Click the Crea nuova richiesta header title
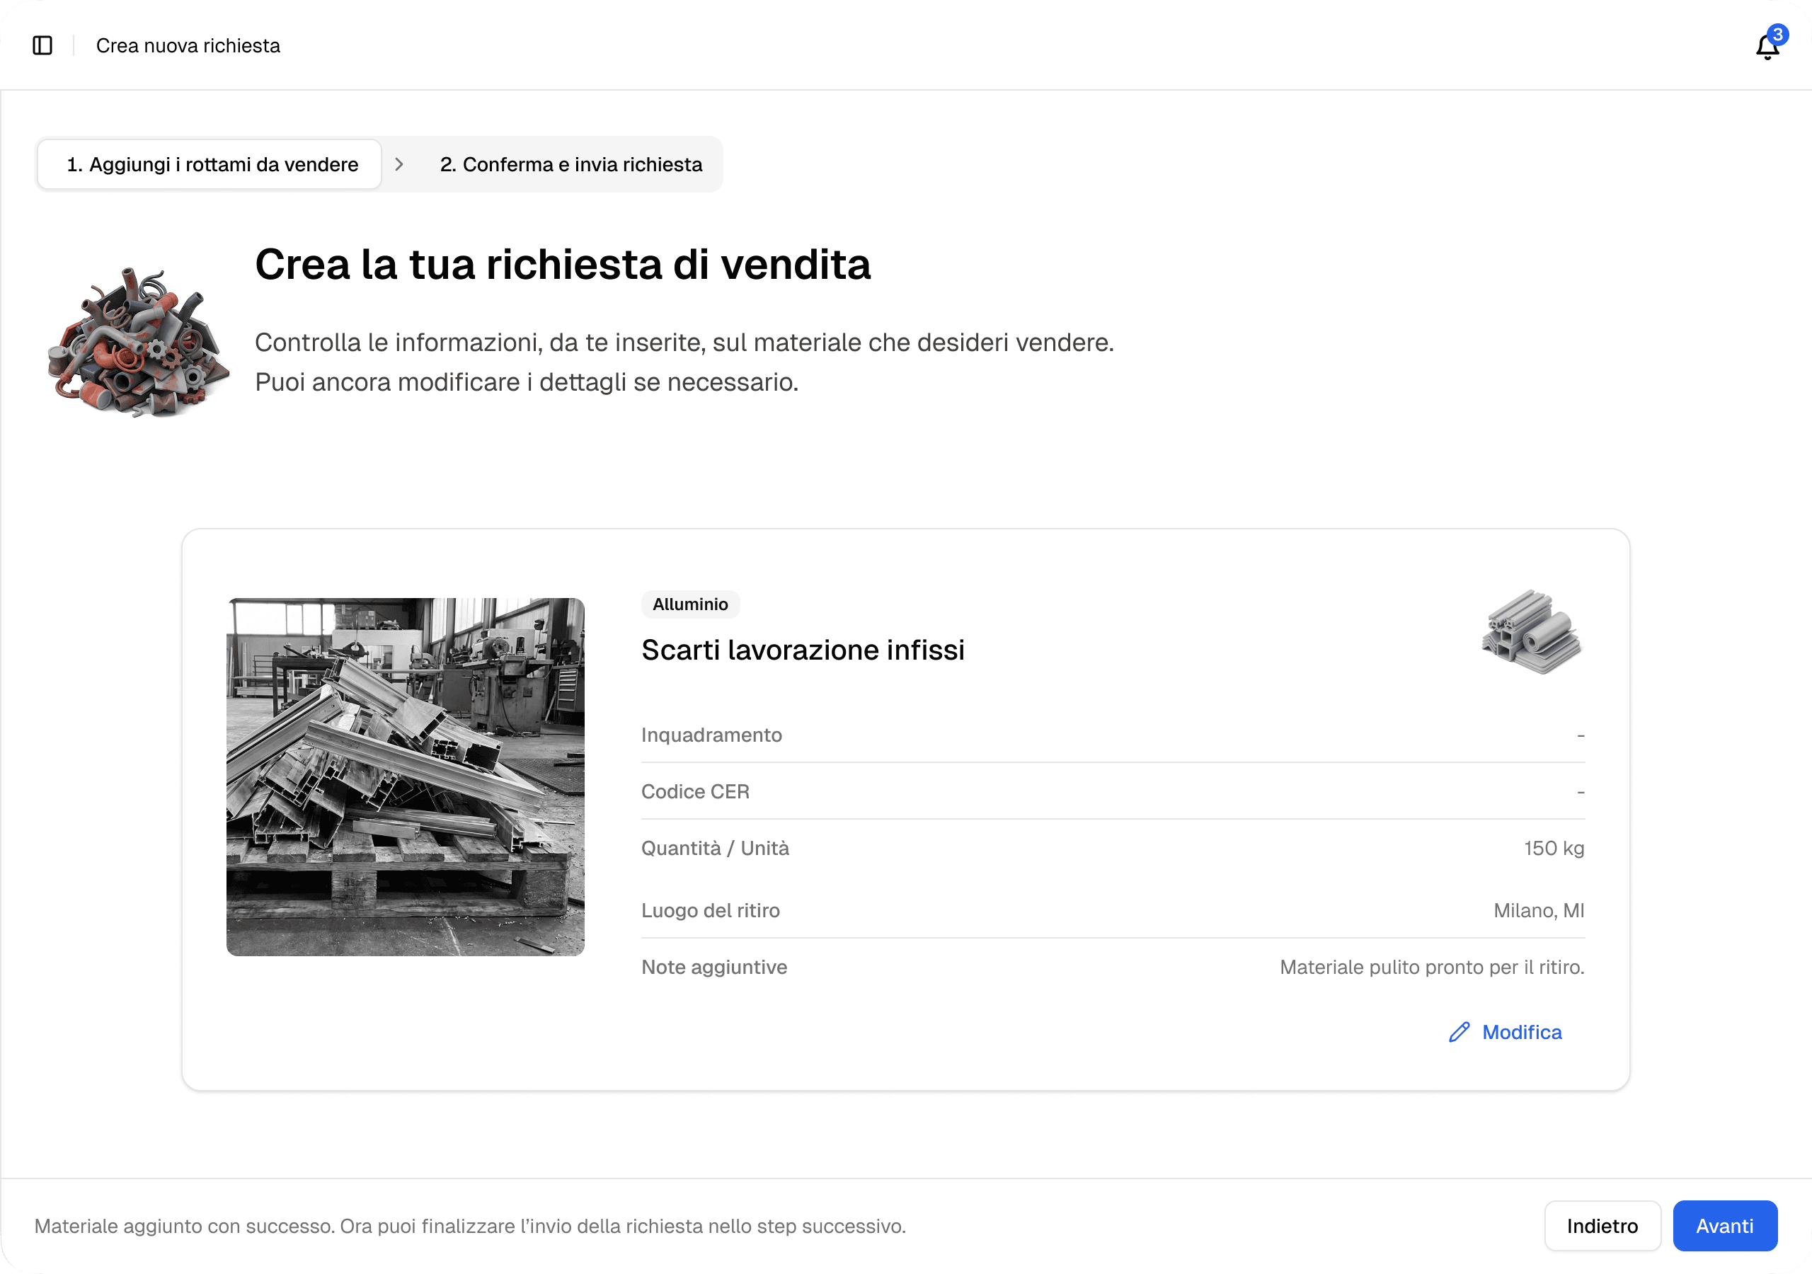This screenshot has height=1274, width=1812. tap(188, 46)
